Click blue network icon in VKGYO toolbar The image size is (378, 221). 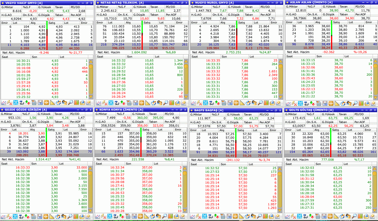[x=16, y=103]
